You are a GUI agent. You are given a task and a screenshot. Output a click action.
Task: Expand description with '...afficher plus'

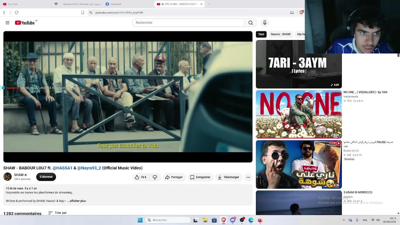point(77,201)
